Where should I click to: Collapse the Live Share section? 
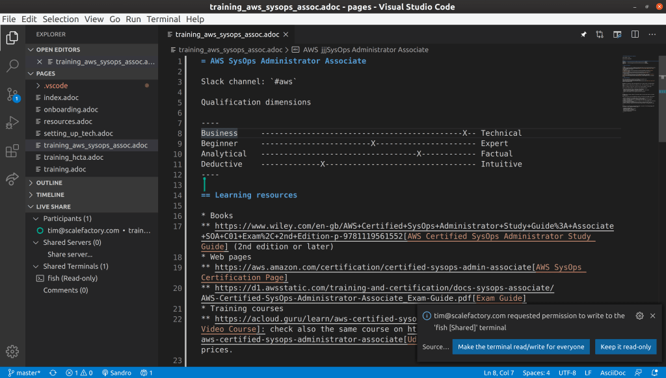[x=92, y=207]
